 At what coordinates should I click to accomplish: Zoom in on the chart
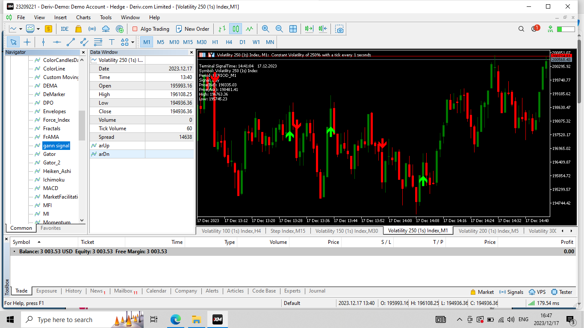pos(265,29)
